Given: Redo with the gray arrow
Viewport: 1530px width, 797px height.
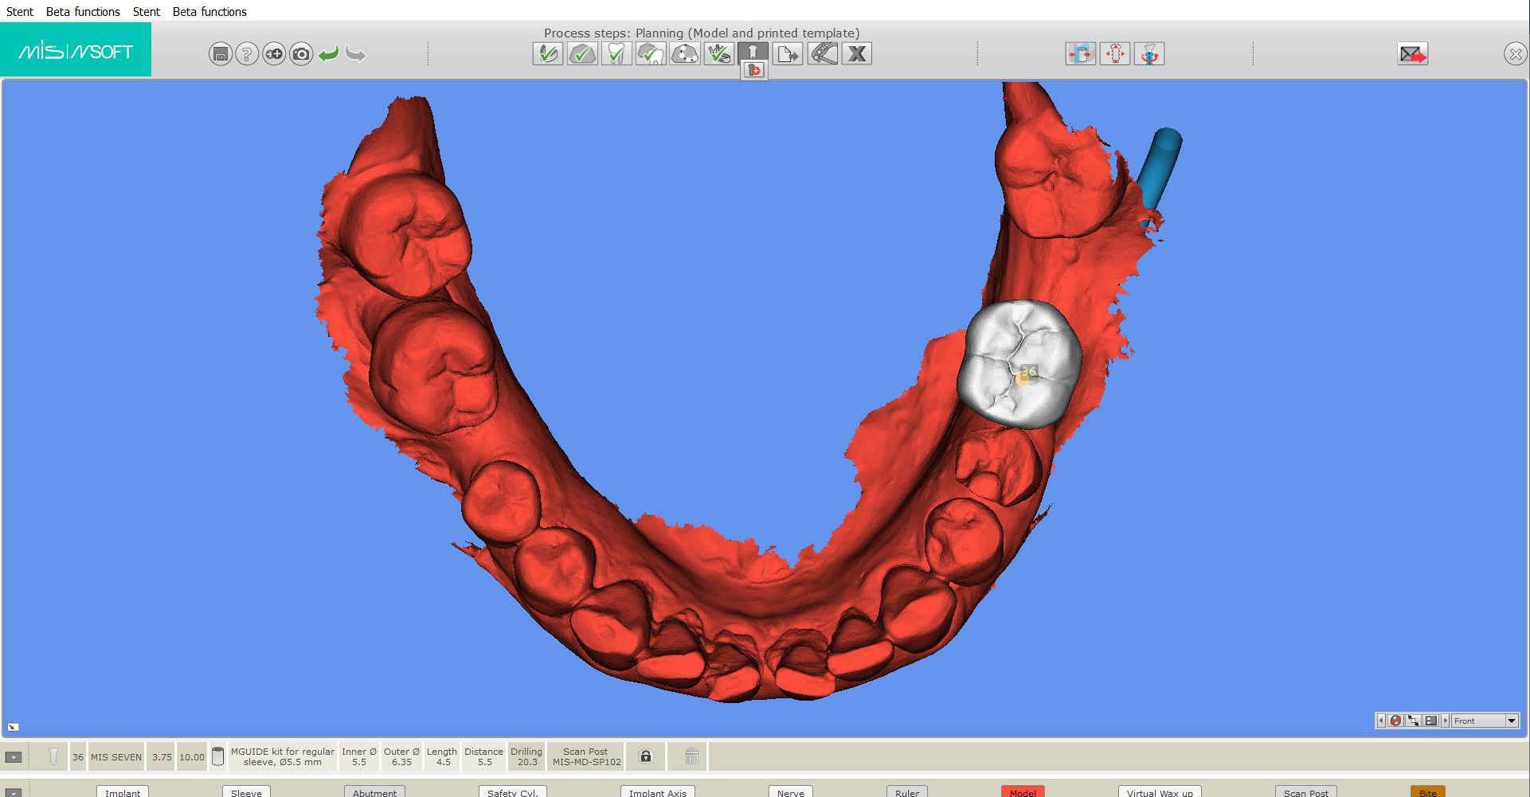Looking at the screenshot, I should (356, 54).
